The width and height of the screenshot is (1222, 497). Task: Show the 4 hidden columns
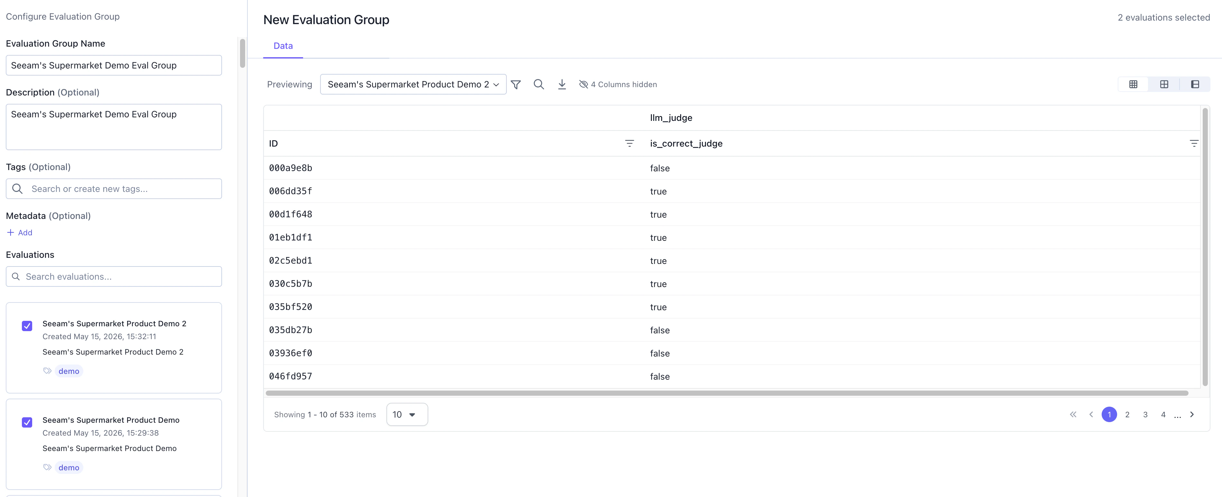click(x=618, y=84)
